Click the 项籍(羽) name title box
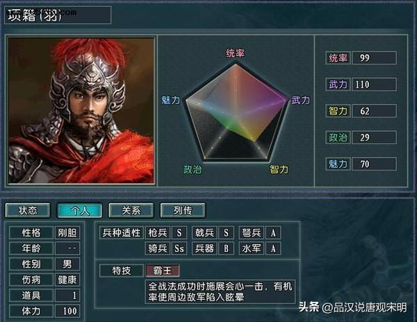 click(58, 15)
